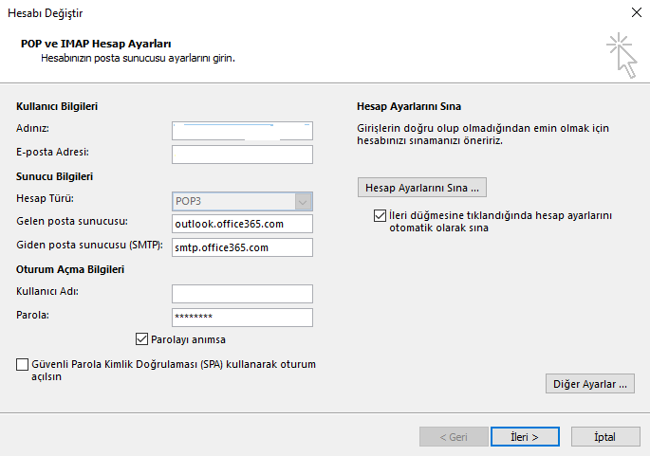Click the Hesap Ayarlarını Sına section heading
The height and width of the screenshot is (456, 650).
click(x=409, y=106)
